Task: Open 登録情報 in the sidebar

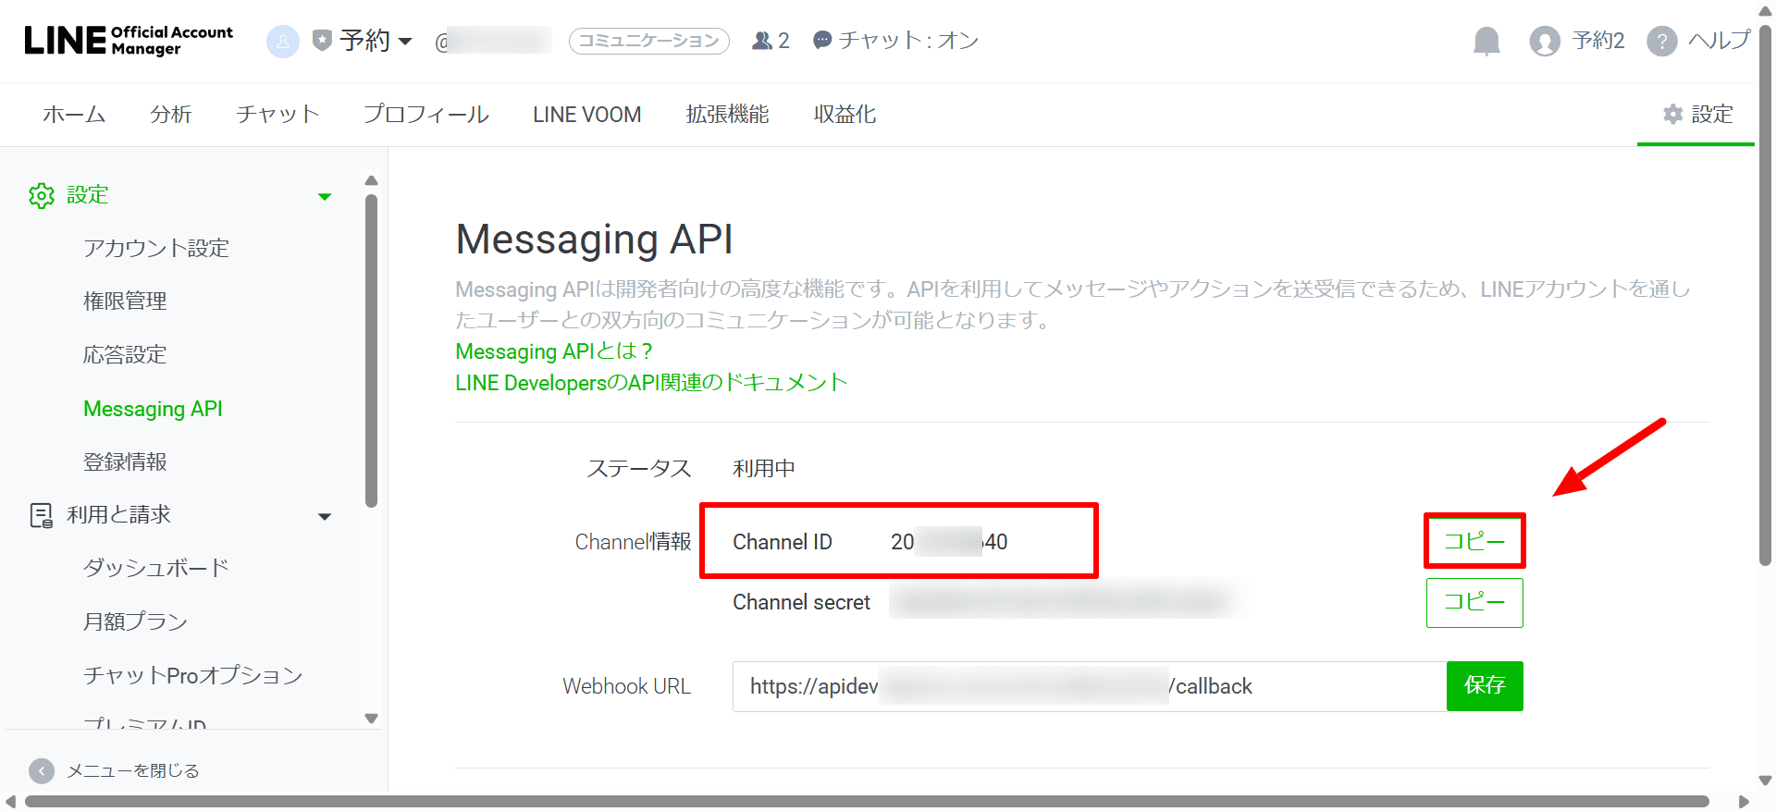Action: tap(125, 461)
